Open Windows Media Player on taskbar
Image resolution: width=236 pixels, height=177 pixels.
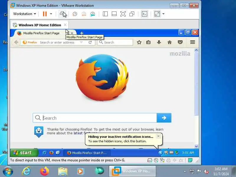tap(81, 171)
